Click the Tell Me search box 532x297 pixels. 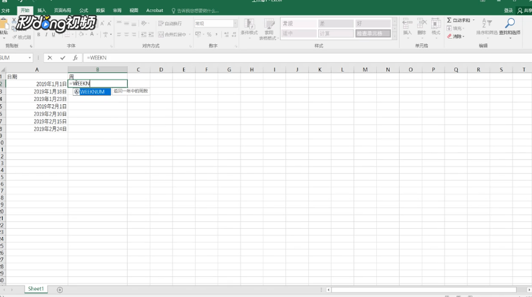coord(195,11)
